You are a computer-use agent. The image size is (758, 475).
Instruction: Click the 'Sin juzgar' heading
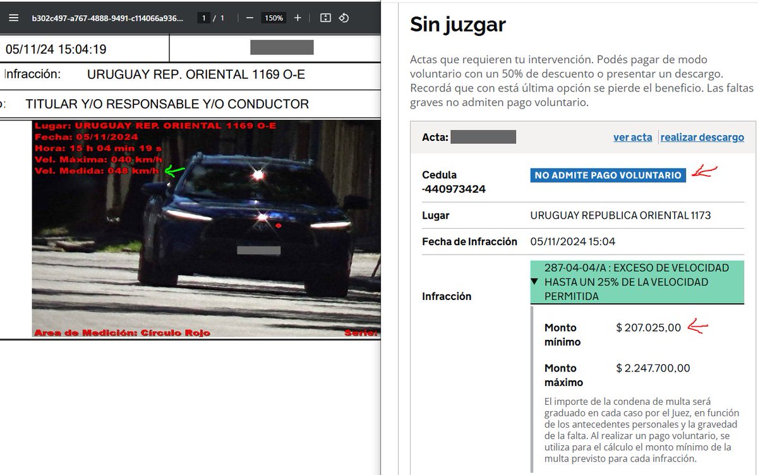click(458, 25)
